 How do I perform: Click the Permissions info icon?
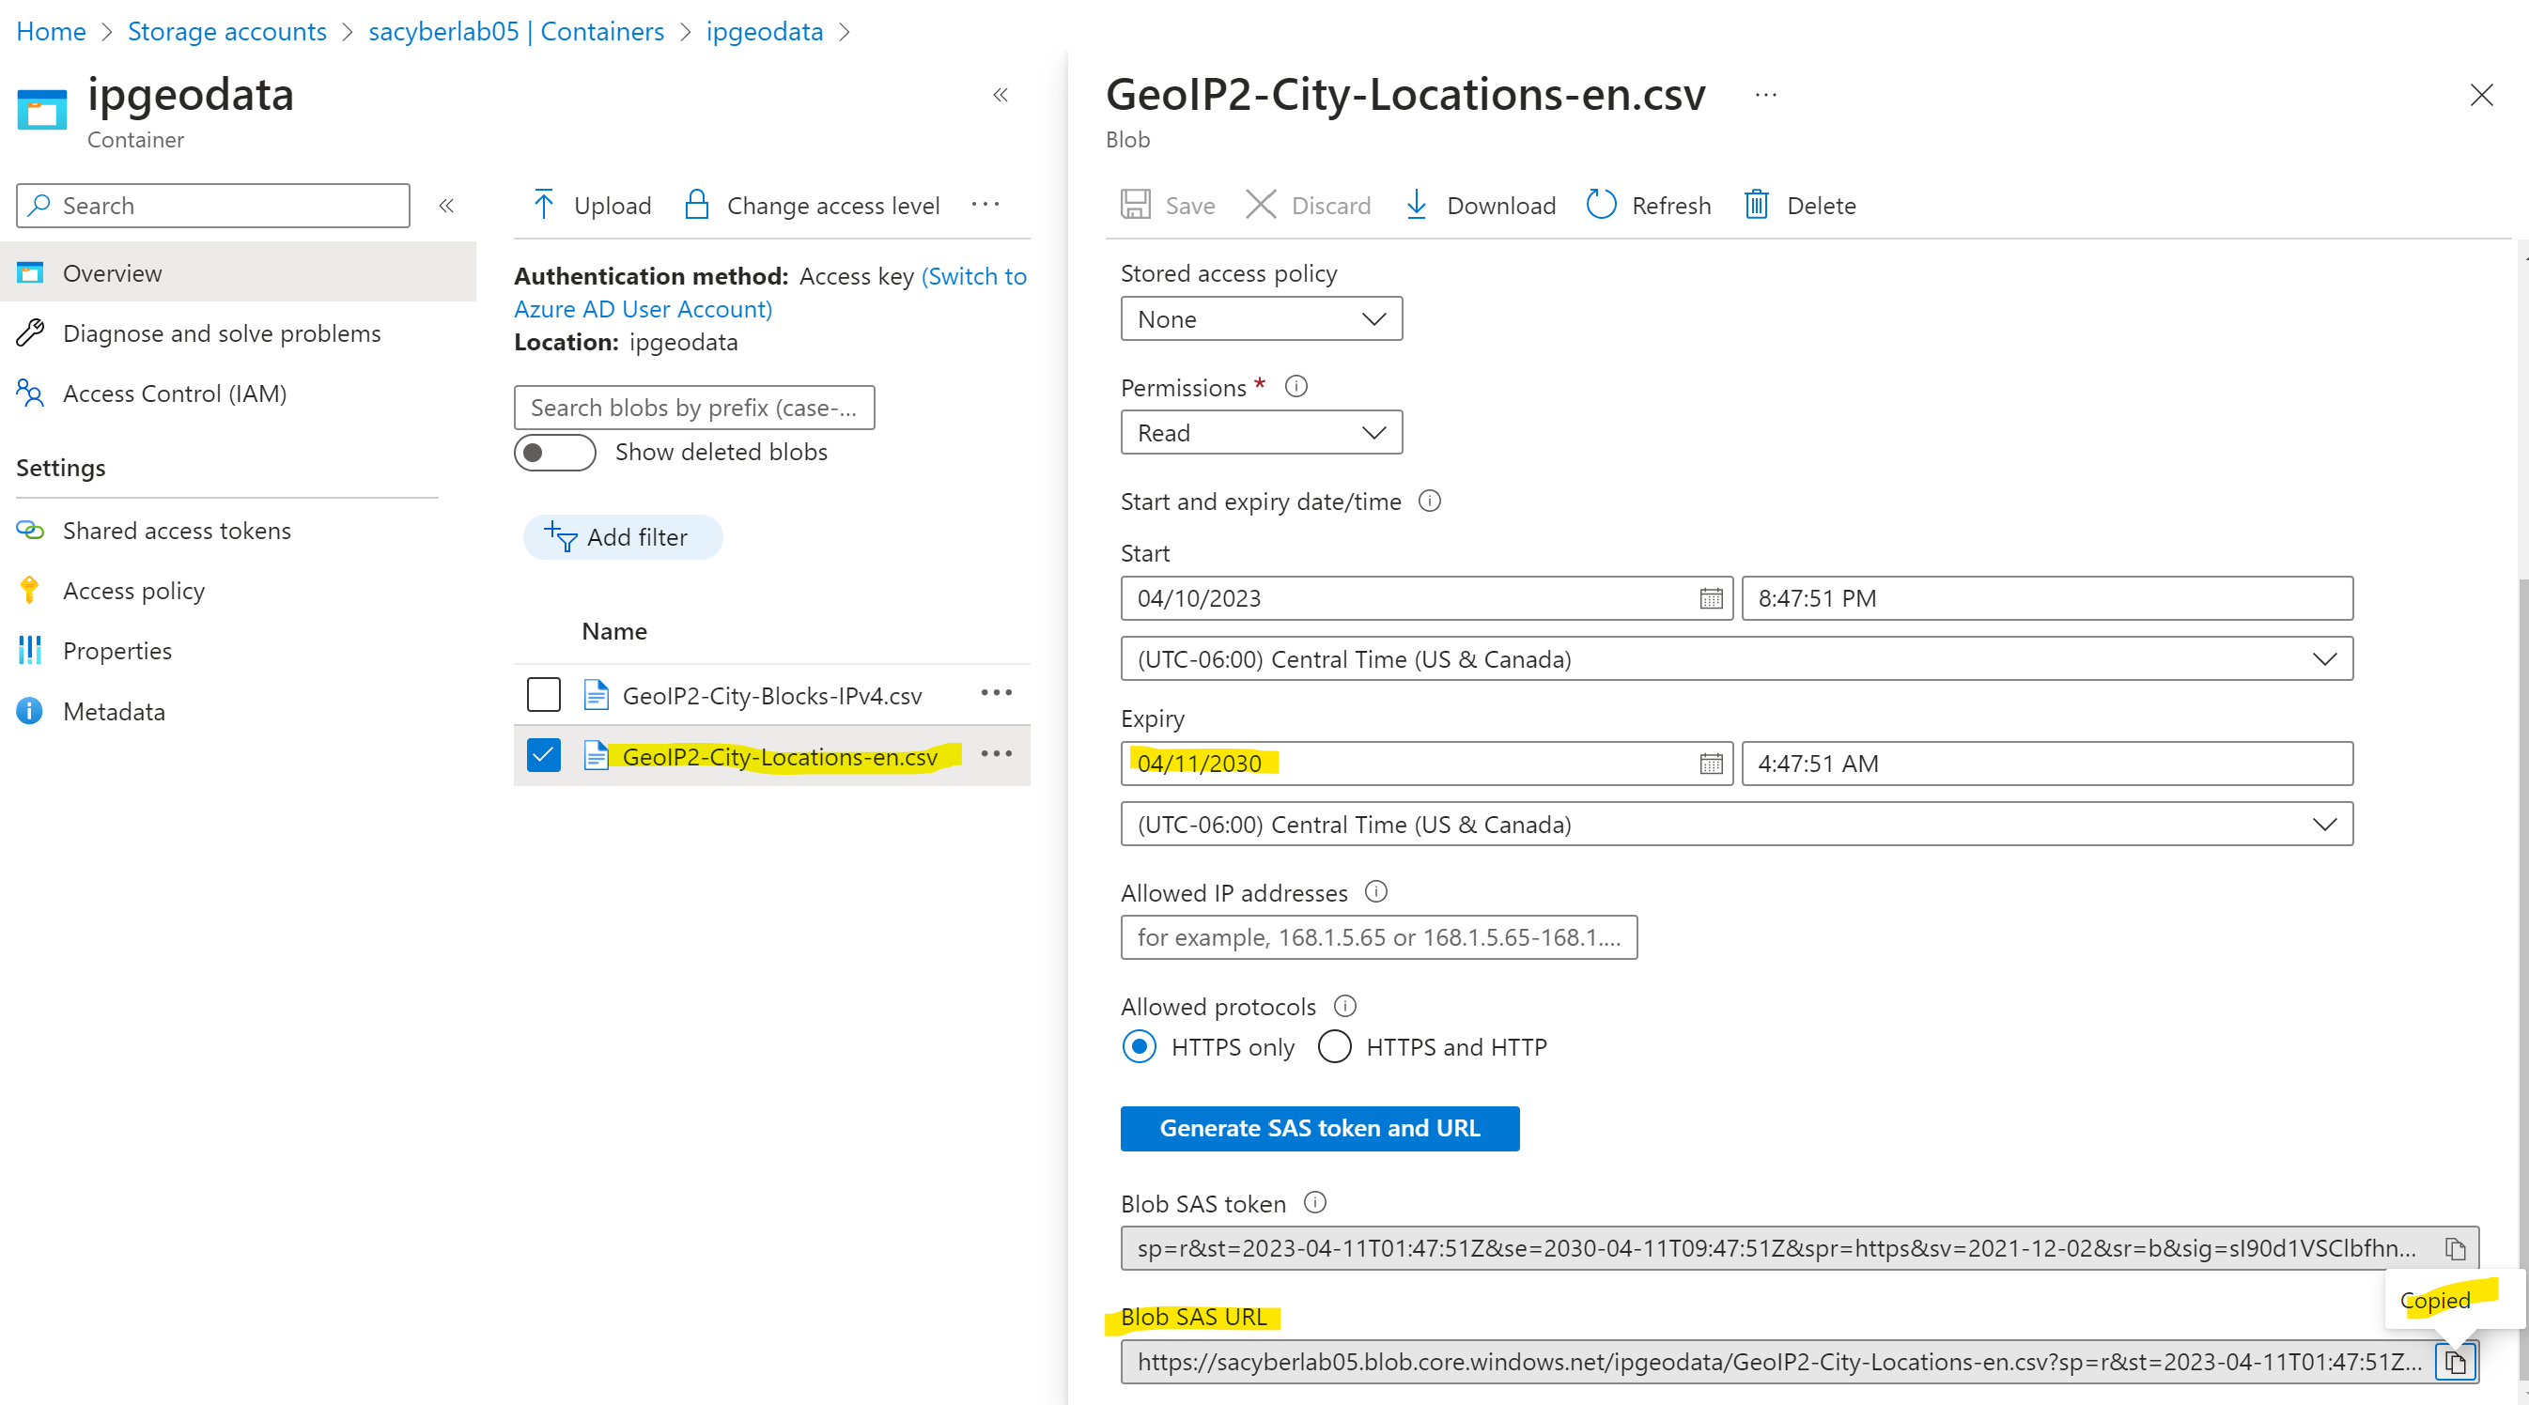(1296, 387)
